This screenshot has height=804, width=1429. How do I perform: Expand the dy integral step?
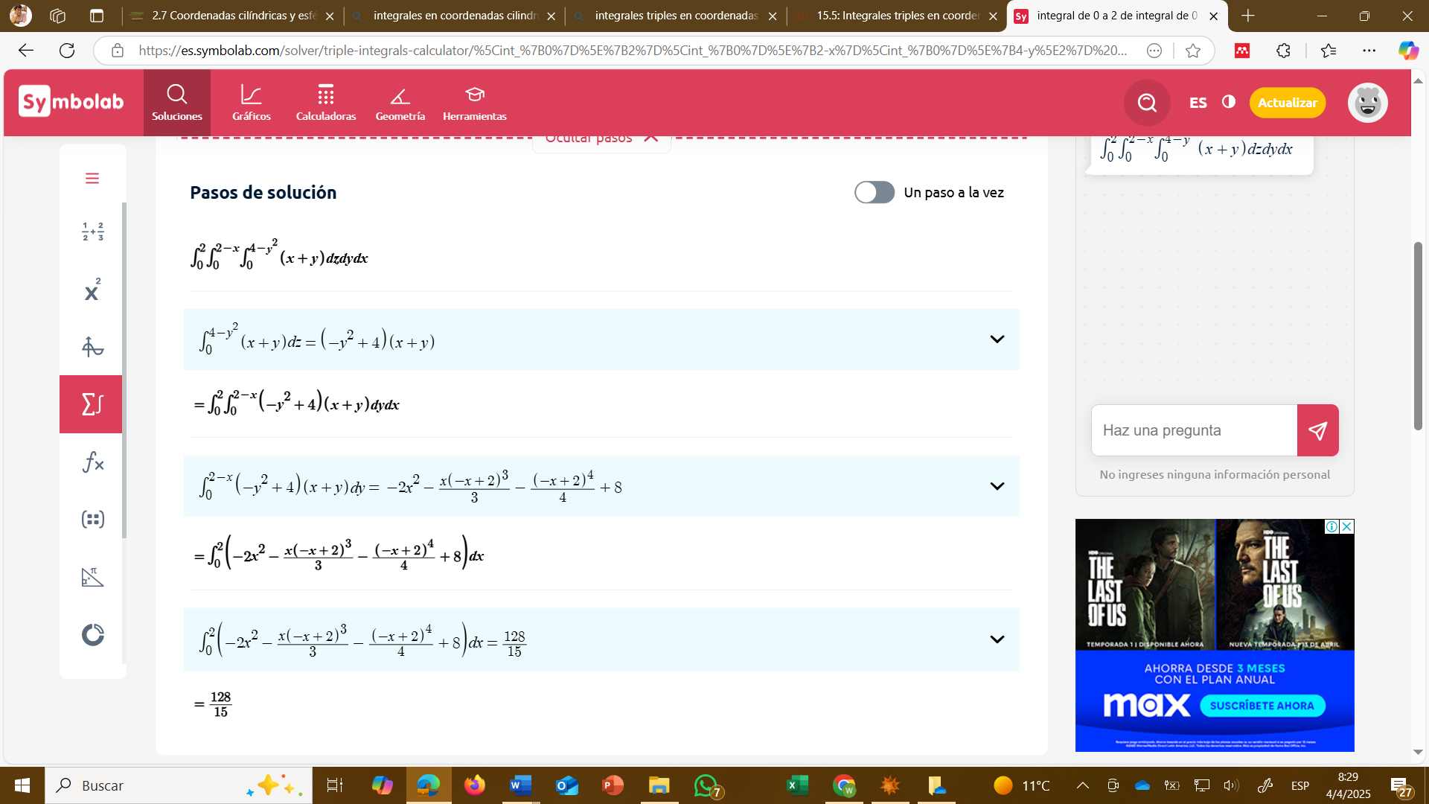997,486
